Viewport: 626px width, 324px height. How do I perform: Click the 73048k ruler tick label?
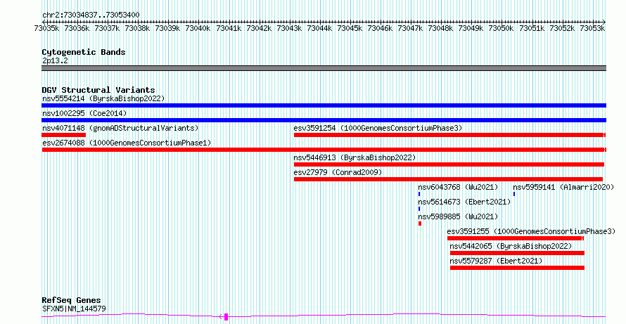(441, 28)
